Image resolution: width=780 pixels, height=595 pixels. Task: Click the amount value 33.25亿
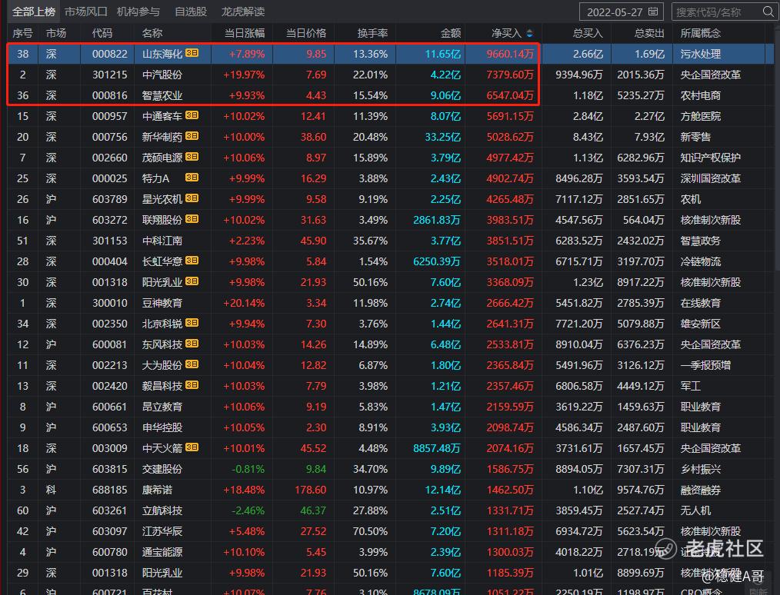(x=443, y=137)
